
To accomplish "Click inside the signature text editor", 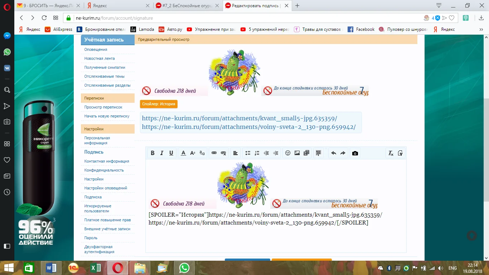I will 276,206.
